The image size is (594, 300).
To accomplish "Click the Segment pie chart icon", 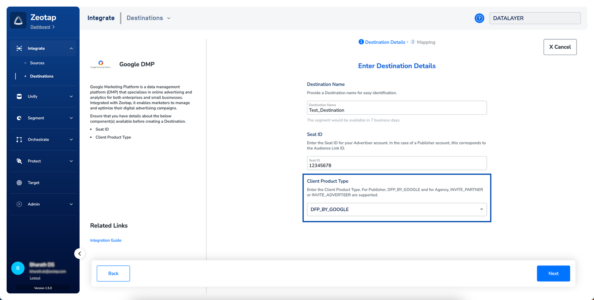I will (x=19, y=118).
